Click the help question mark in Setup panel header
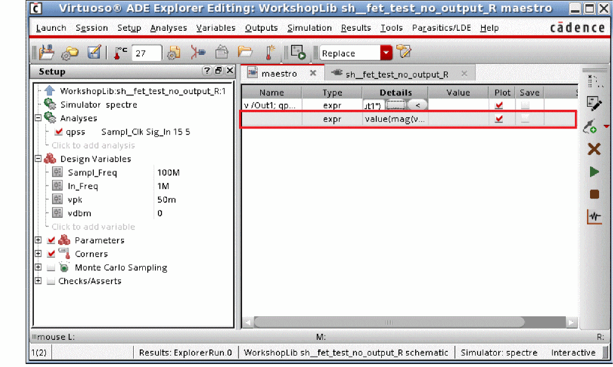The height and width of the screenshot is (367, 613). tap(207, 71)
